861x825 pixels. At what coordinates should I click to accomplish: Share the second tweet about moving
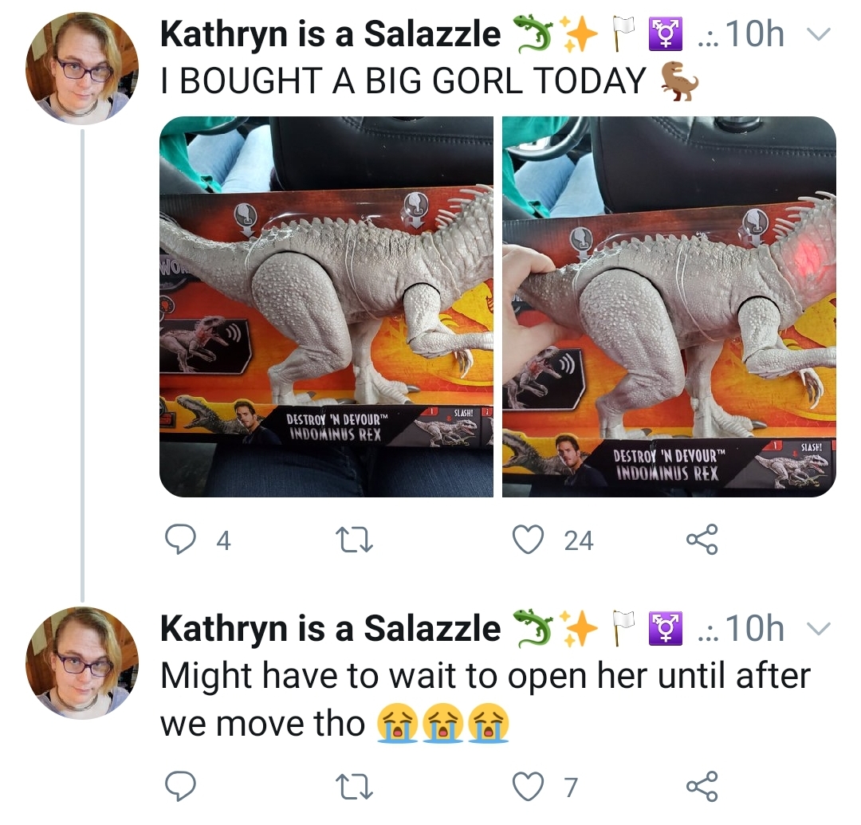(x=702, y=787)
